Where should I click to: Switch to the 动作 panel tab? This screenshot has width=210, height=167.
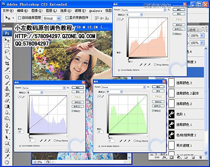(192, 30)
